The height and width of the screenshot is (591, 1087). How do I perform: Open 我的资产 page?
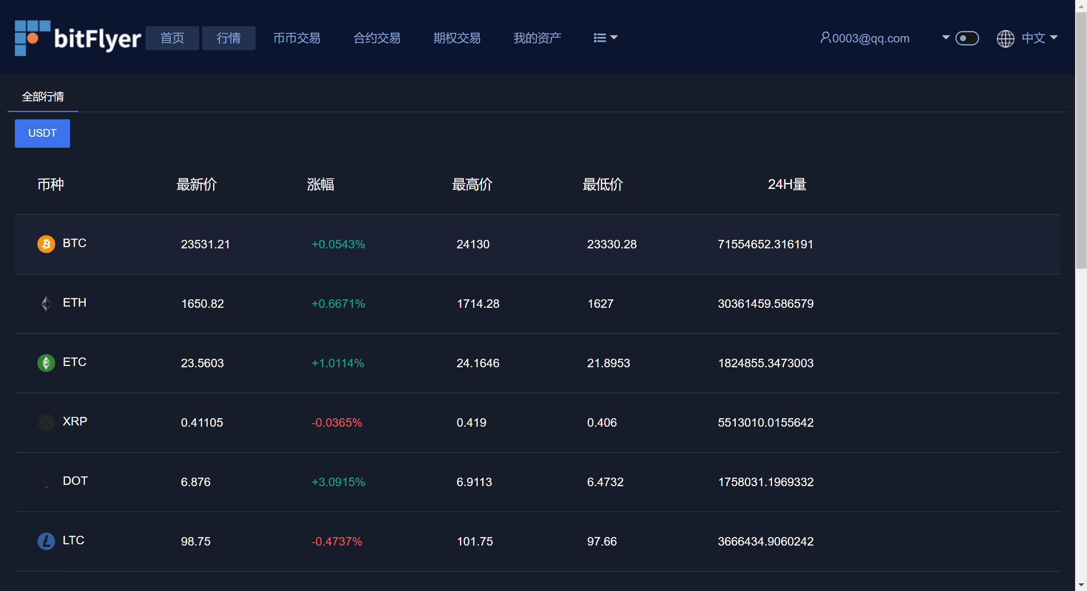pyautogui.click(x=537, y=38)
